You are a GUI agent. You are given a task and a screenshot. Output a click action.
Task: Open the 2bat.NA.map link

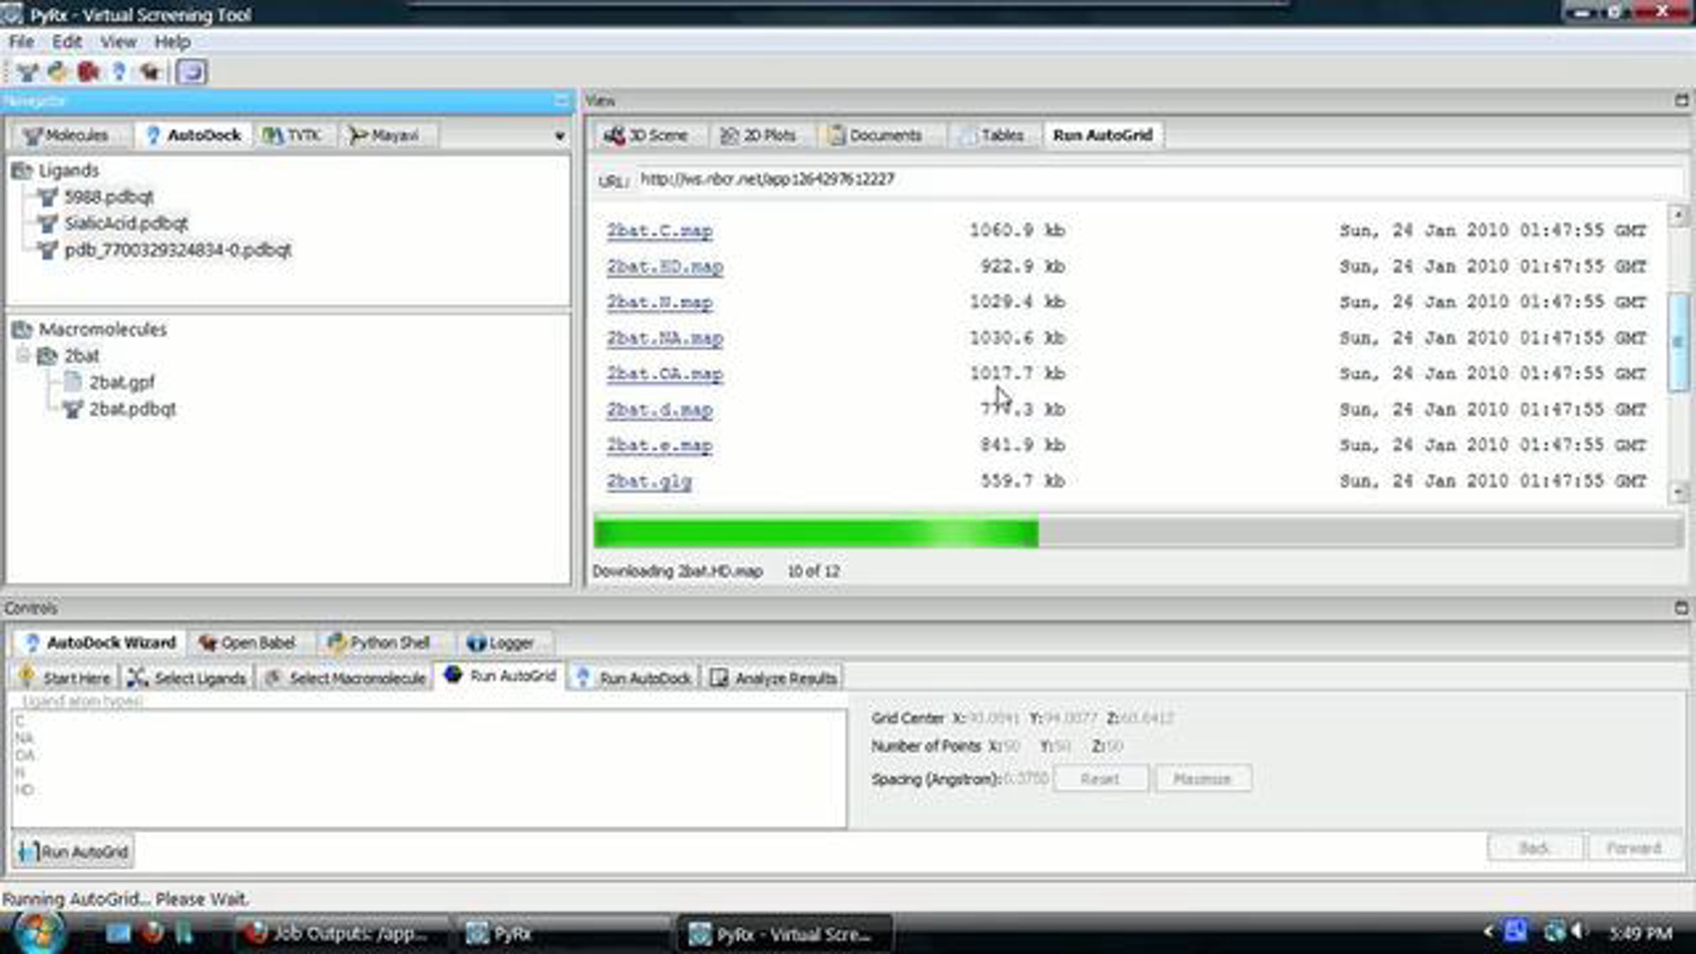pyautogui.click(x=665, y=338)
